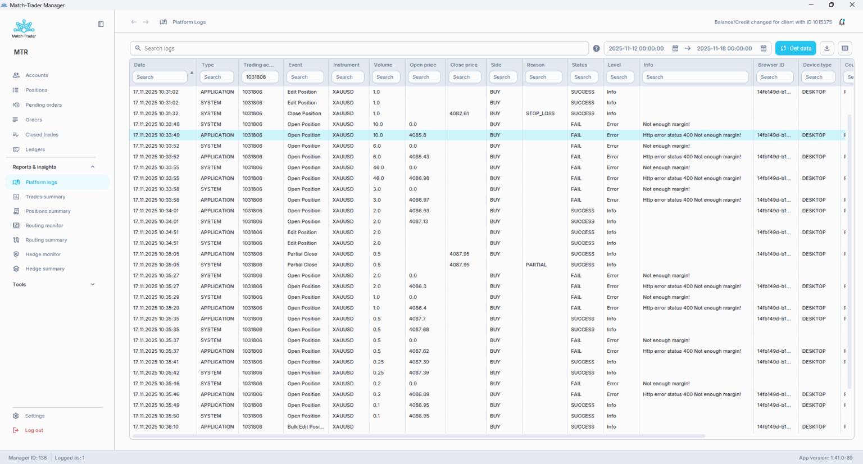Click the PARTIAL reason cell
Image resolution: width=863 pixels, height=464 pixels.
pyautogui.click(x=537, y=265)
